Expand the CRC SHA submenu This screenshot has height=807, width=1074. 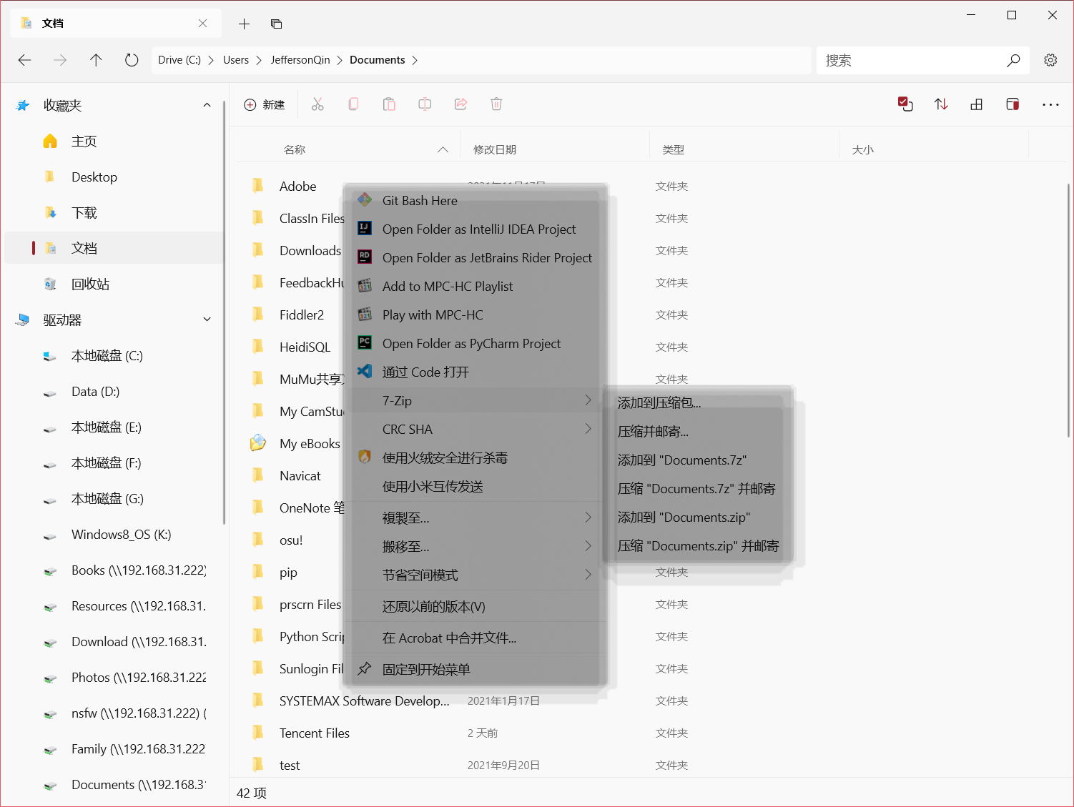(x=588, y=429)
